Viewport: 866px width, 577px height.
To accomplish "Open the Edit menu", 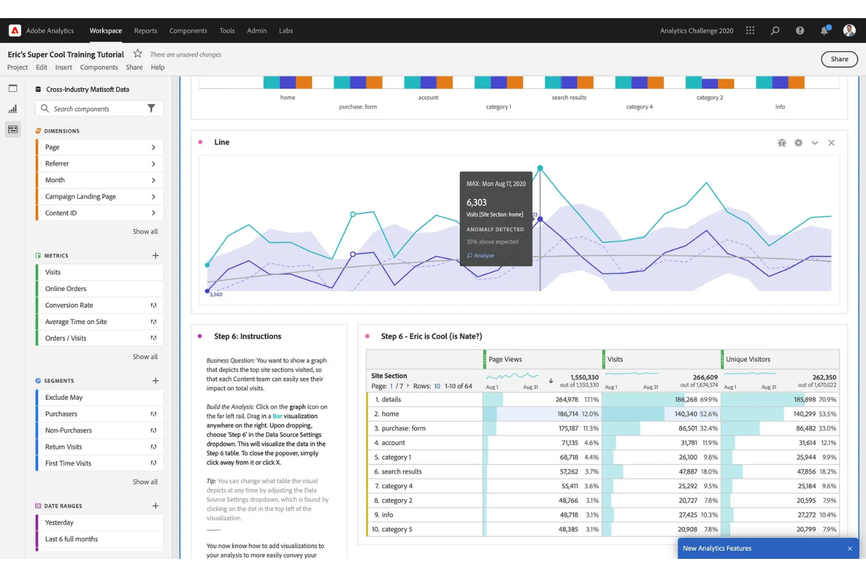I will (42, 67).
